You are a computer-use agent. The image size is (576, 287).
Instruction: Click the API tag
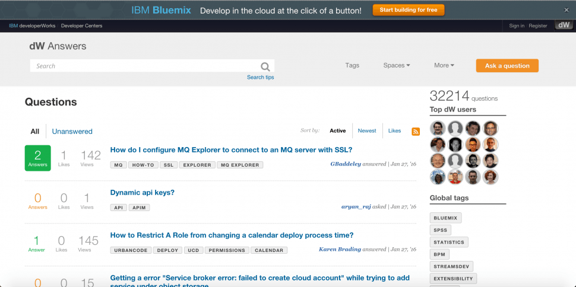pos(118,208)
